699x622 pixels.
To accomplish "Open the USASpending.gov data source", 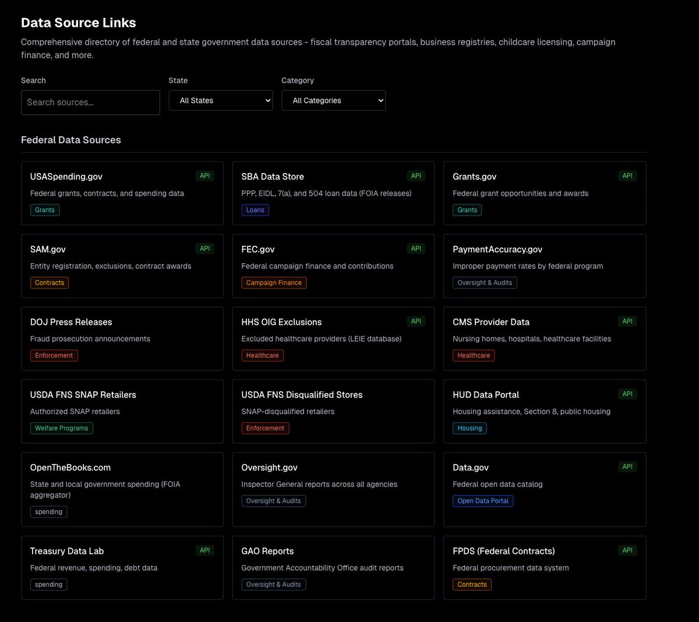I will [66, 176].
